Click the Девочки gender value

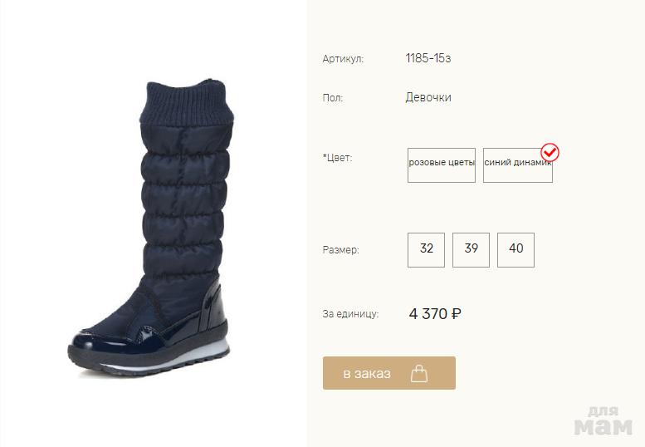[428, 97]
